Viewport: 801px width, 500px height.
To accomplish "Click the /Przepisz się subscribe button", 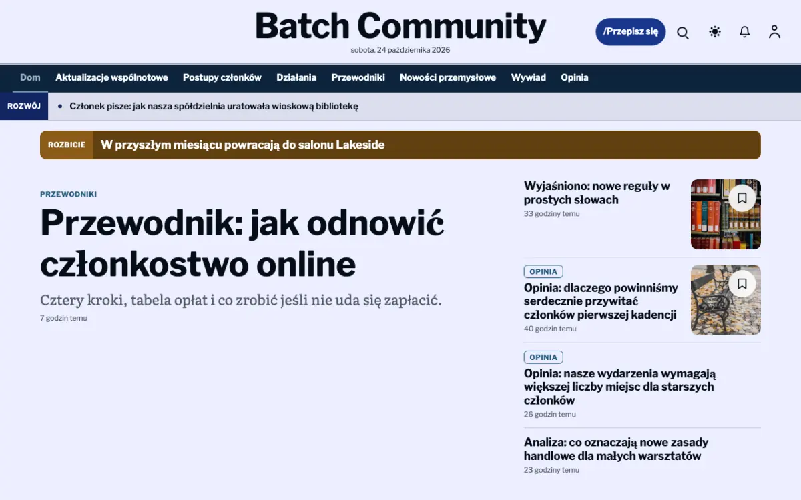I will 631,31.
